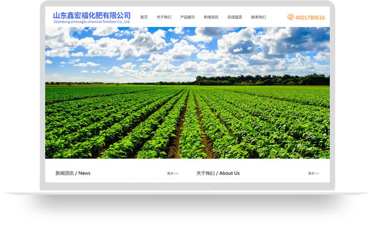
Task: Open 新闻资讯 from the top navigation
Action: tap(211, 17)
